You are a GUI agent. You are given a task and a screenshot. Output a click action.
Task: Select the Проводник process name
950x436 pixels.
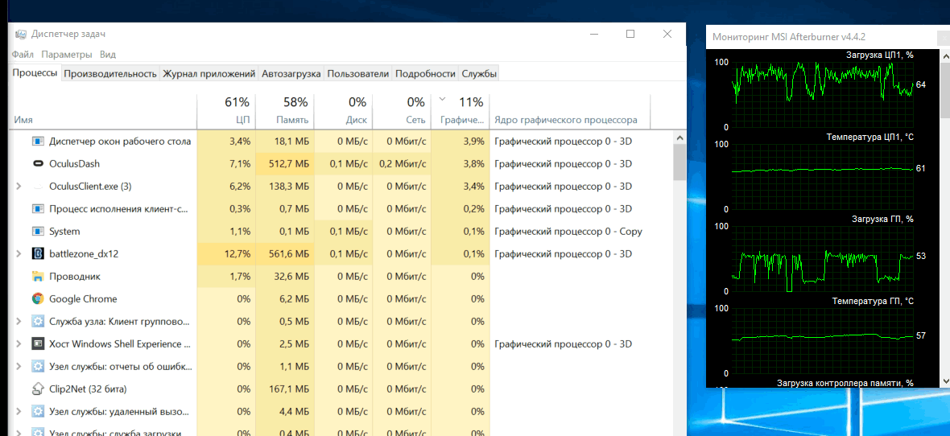point(75,276)
